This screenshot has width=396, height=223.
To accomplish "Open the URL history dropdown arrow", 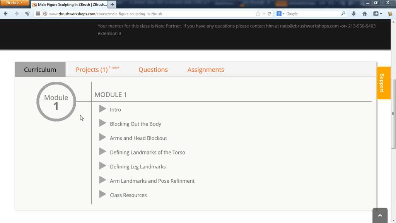I will pyautogui.click(x=264, y=14).
